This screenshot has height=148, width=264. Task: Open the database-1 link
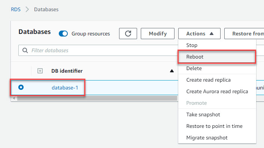click(65, 88)
